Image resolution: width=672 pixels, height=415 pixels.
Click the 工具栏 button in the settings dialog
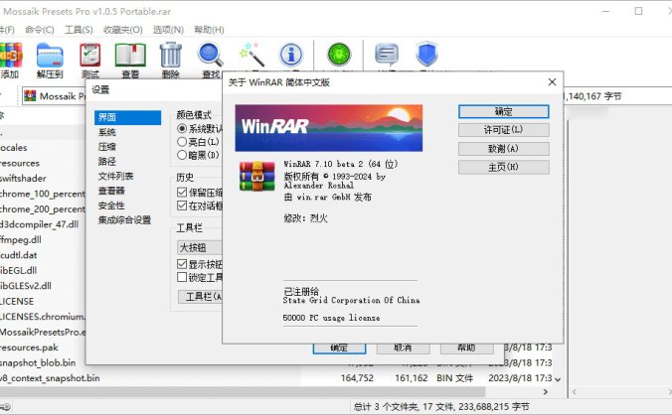(x=201, y=297)
